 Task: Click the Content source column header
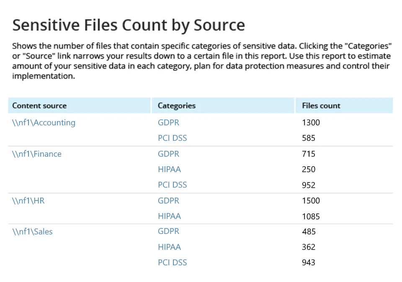39,106
